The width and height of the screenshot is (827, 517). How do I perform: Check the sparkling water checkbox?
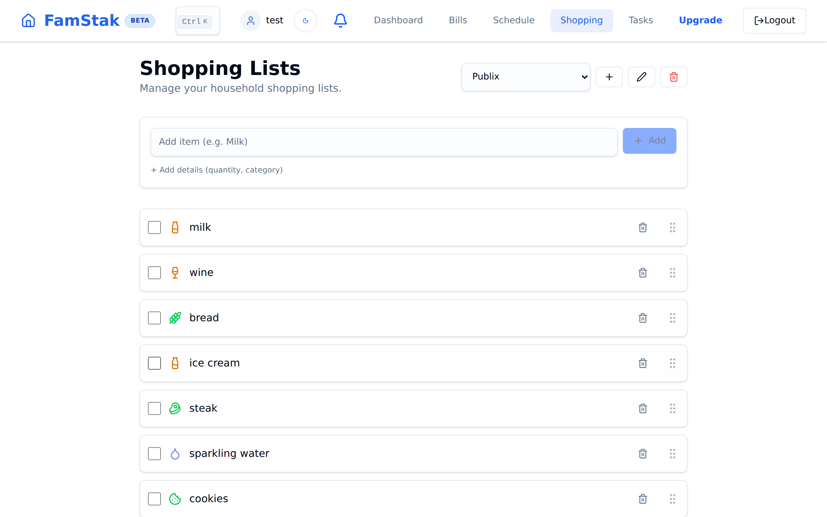(154, 453)
